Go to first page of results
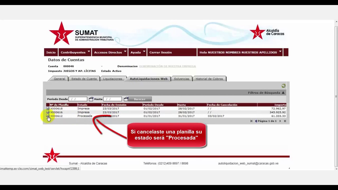Screen dimensions: 338x190 coord(251,121)
